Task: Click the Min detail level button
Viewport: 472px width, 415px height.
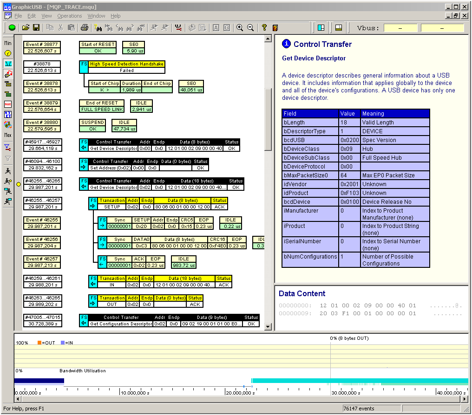Action: (8, 43)
